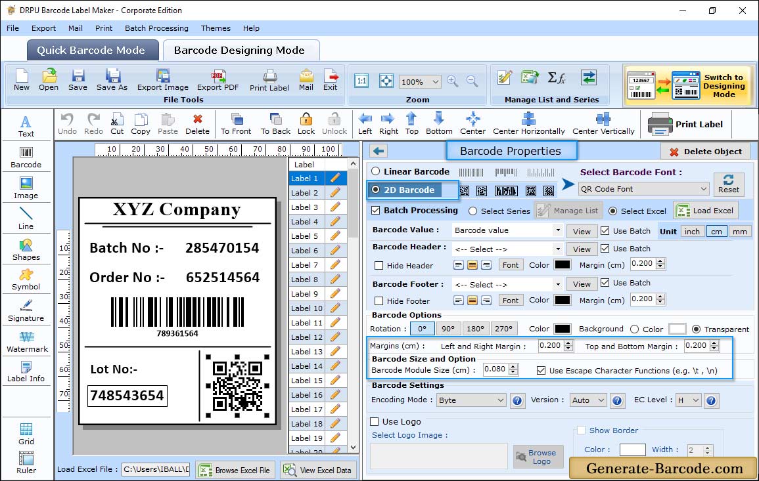This screenshot has width=759, height=481.
Task: Click Bring To Front icon
Action: (236, 124)
